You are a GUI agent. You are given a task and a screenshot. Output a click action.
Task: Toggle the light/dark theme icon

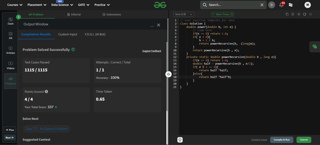click(271, 5)
